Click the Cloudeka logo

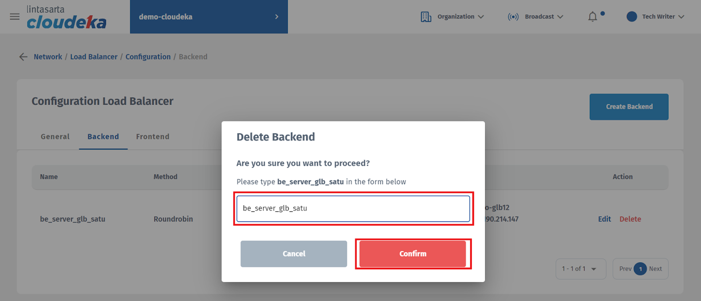click(x=67, y=17)
